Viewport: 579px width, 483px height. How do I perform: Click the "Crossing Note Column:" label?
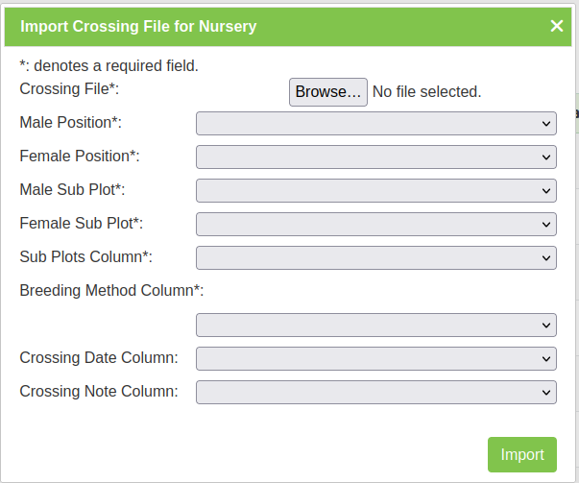[x=99, y=391]
